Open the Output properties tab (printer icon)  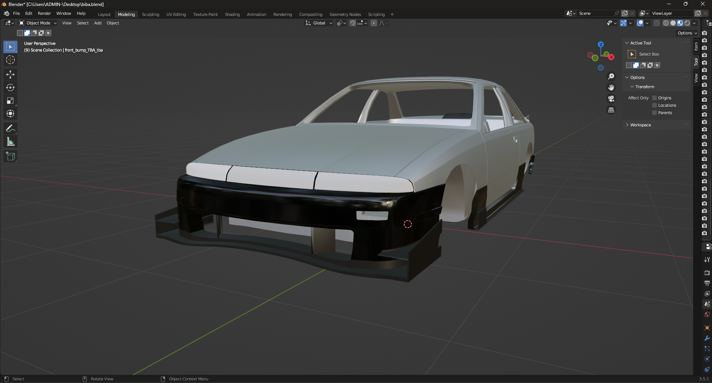[x=707, y=283]
